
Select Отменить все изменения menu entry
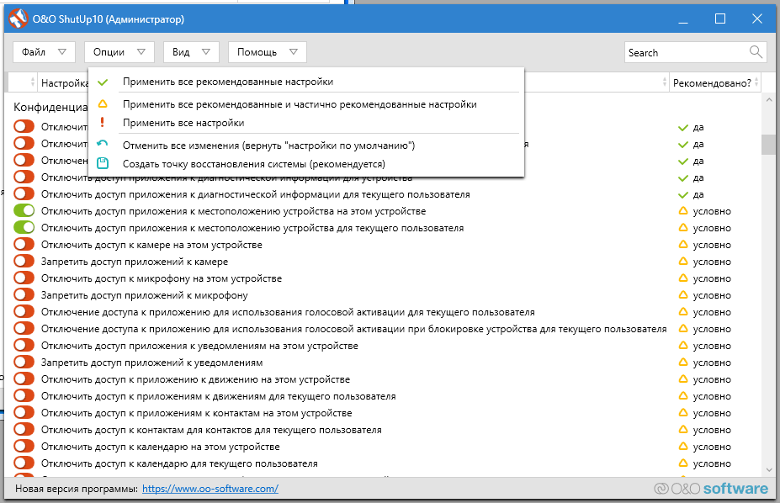tap(306, 146)
